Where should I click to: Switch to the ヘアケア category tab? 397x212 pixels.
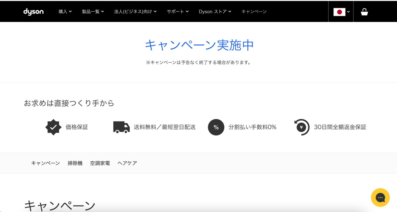pyautogui.click(x=127, y=163)
